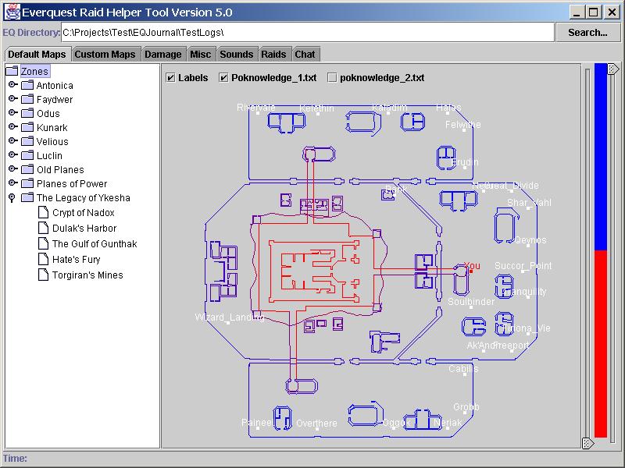This screenshot has width=625, height=468.
Task: Click the Succor_Point map label
Action: click(x=523, y=266)
